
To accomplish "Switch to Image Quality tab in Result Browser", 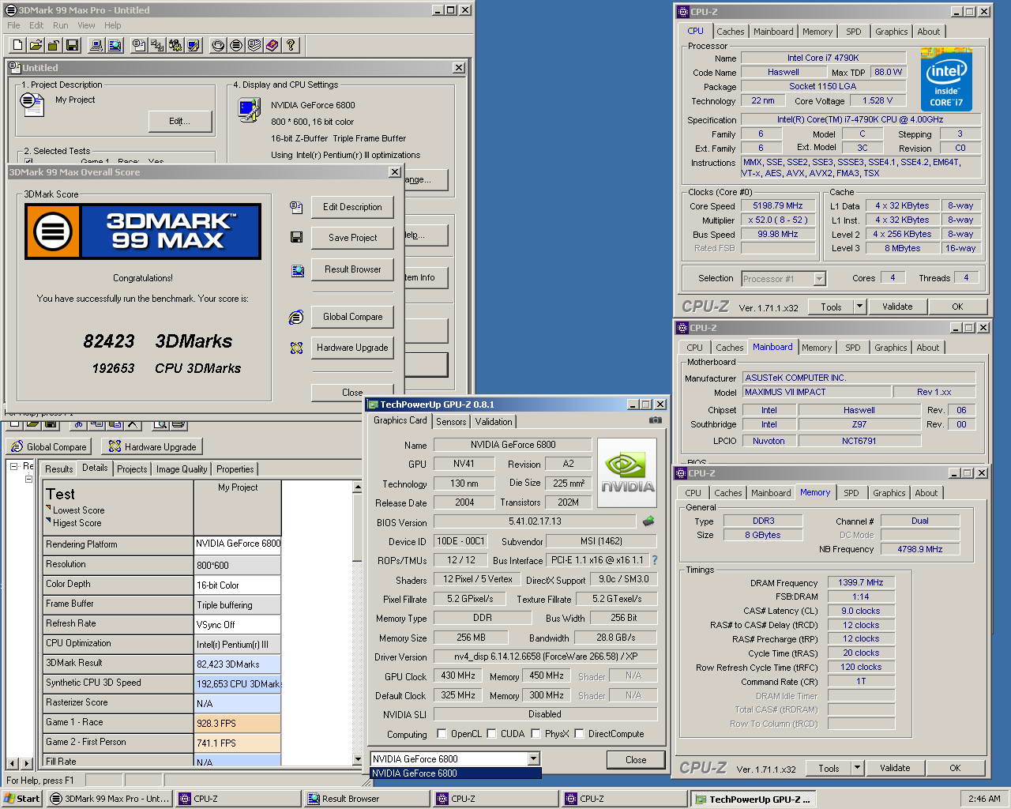I will pos(182,469).
